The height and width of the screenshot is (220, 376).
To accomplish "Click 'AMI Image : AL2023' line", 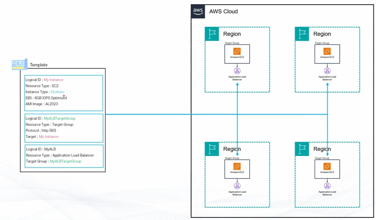I will (x=42, y=104).
